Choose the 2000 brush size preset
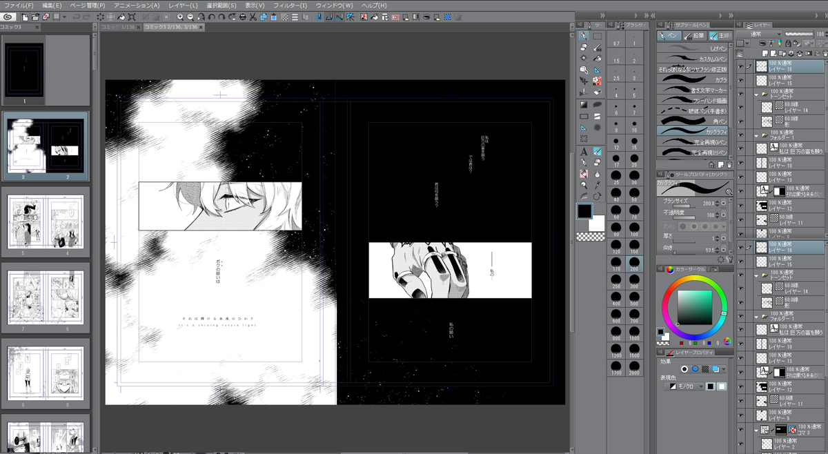Screen dimensions: 828x454 pyautogui.click(x=633, y=370)
